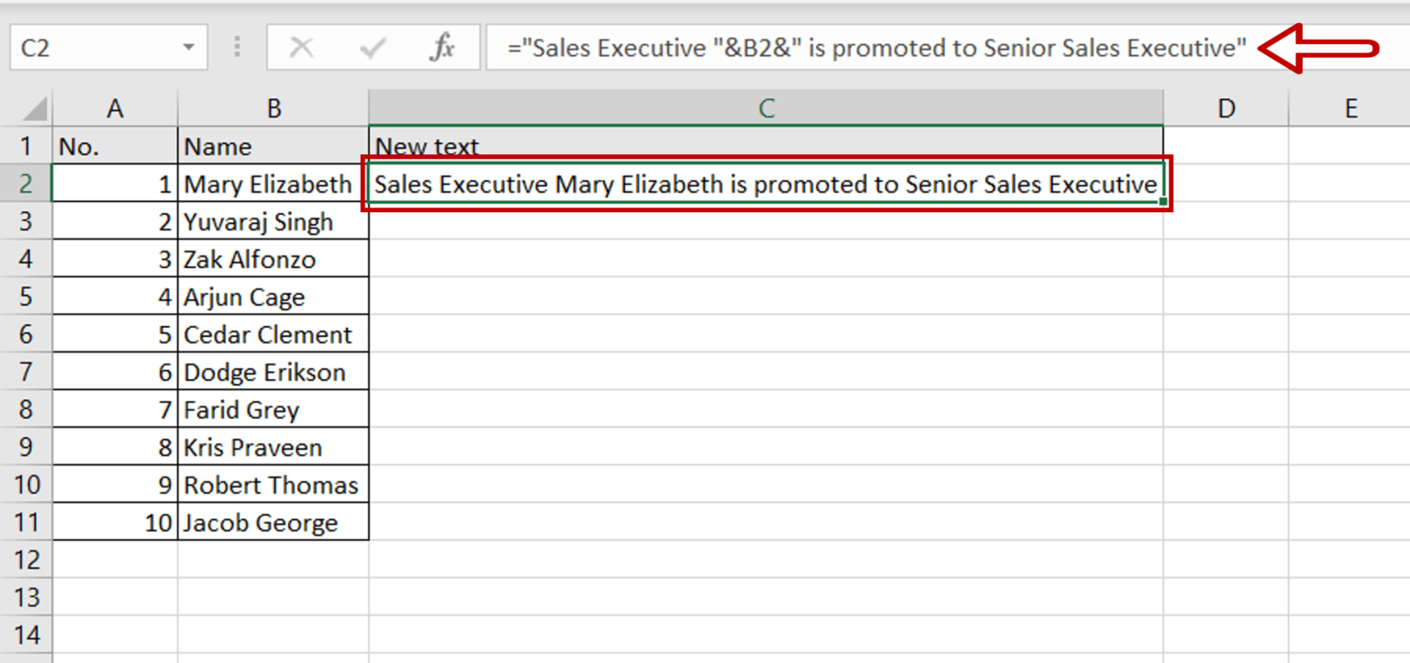Image resolution: width=1410 pixels, height=663 pixels.
Task: Select column header A
Action: (x=115, y=107)
